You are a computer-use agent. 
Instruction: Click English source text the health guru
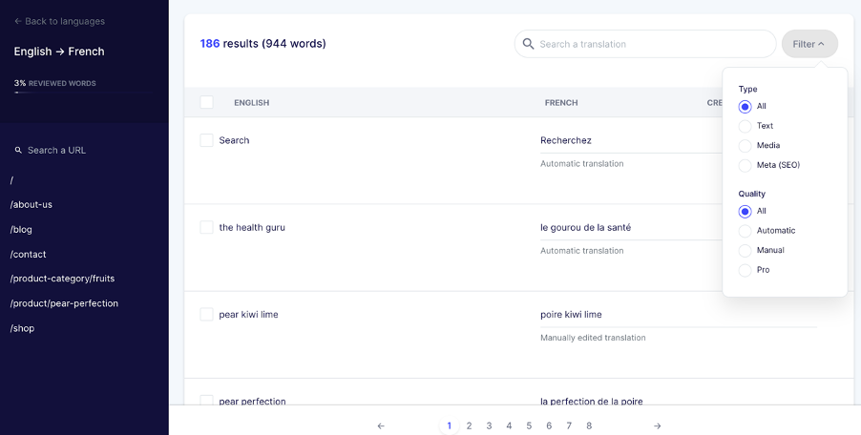pyautogui.click(x=252, y=227)
